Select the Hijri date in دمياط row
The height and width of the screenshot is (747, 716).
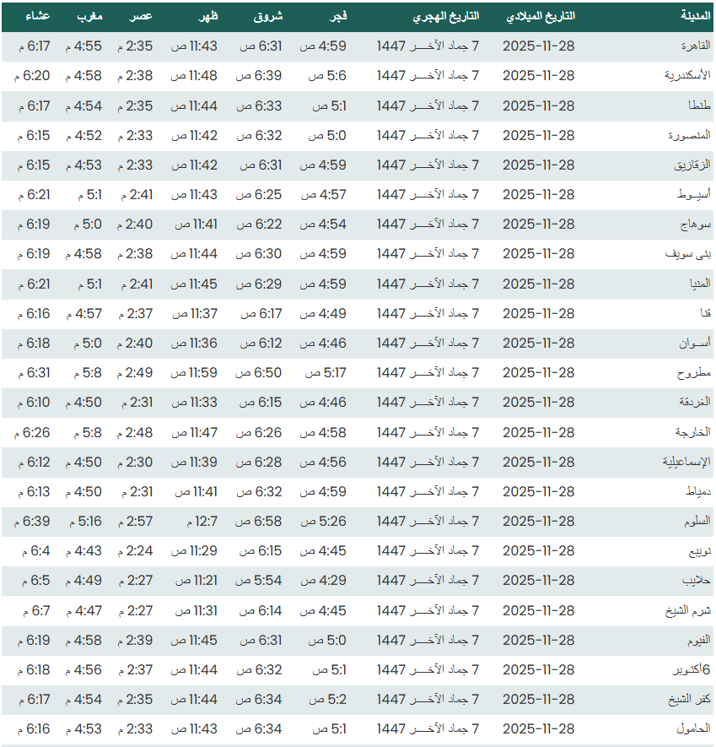[428, 492]
